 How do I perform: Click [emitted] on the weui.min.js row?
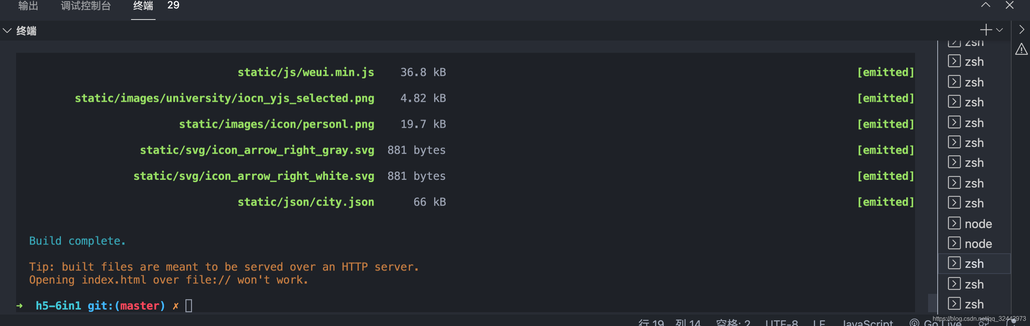(x=885, y=72)
